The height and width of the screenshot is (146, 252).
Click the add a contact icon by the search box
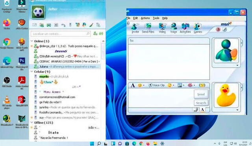(x=95, y=33)
